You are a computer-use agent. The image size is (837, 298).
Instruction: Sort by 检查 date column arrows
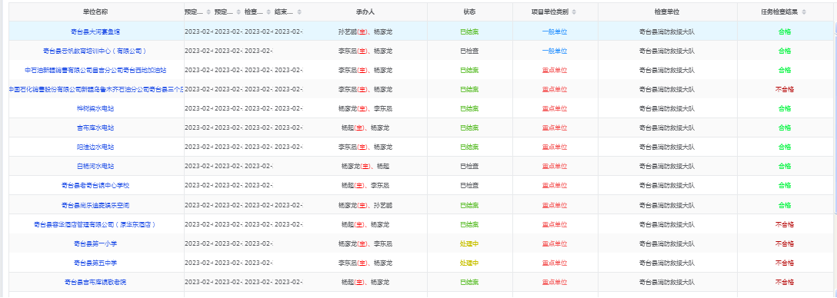click(x=269, y=12)
